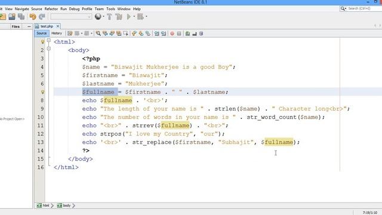
Task: Open the Profile menu
Action: click(87, 9)
